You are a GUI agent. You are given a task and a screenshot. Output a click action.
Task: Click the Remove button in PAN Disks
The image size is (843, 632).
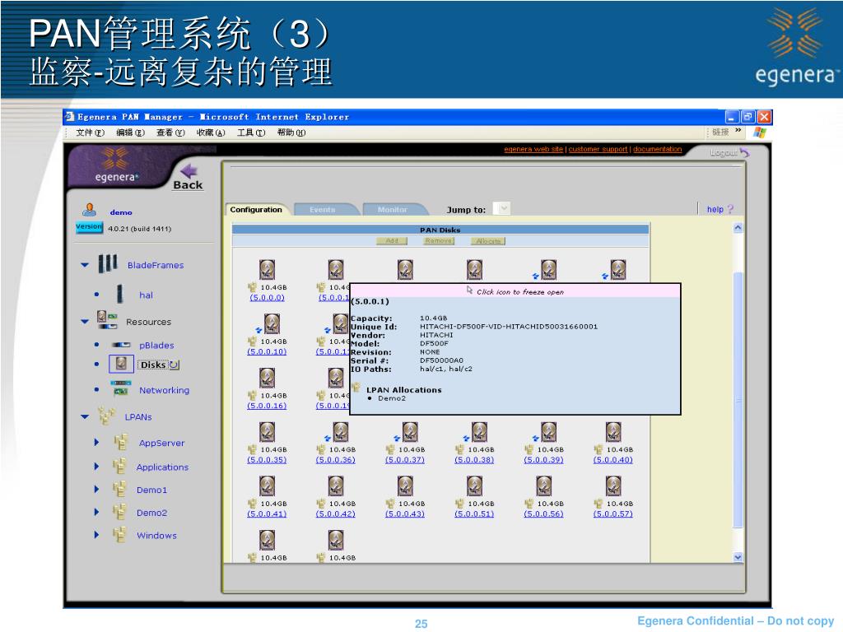point(439,241)
